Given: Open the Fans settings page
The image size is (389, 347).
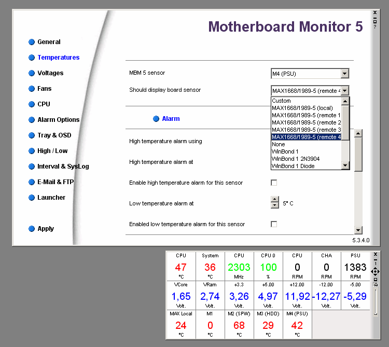Looking at the screenshot, I should 45,89.
